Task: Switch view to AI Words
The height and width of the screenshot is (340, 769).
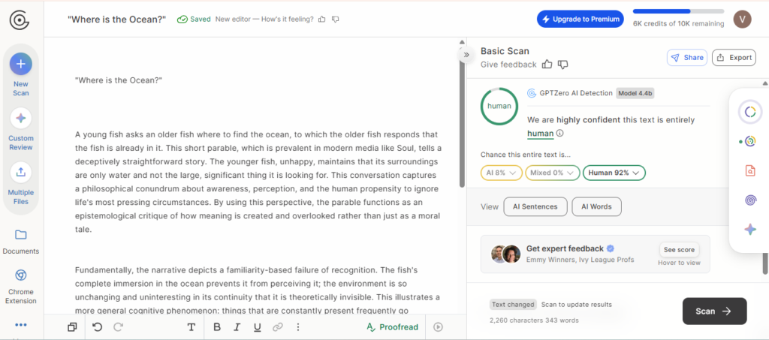Action: pyautogui.click(x=596, y=206)
